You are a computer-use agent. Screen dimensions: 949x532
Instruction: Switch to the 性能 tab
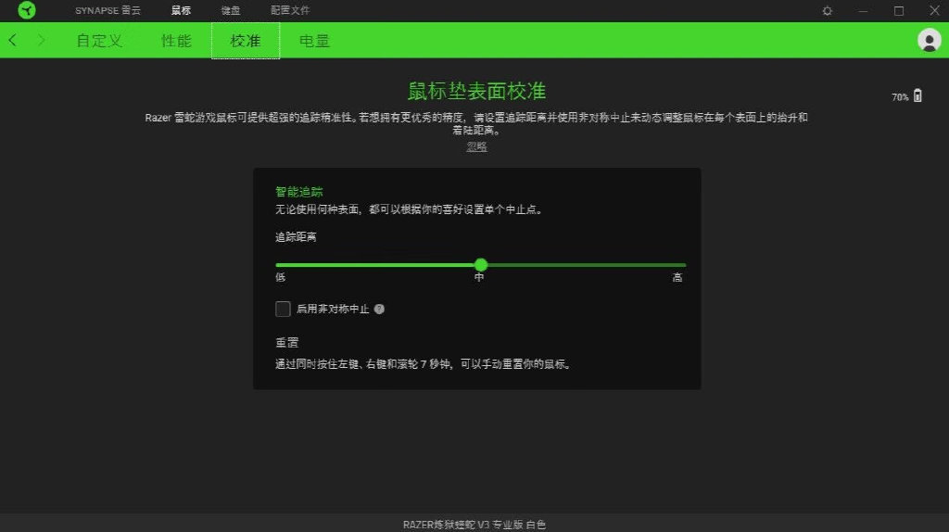(176, 41)
